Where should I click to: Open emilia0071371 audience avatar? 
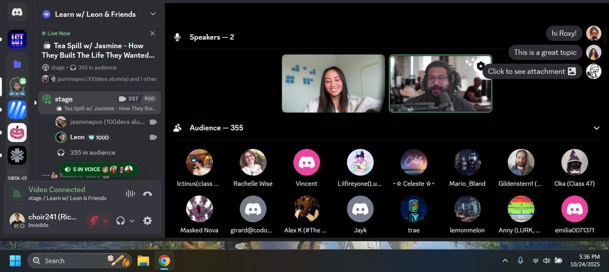pos(574,209)
